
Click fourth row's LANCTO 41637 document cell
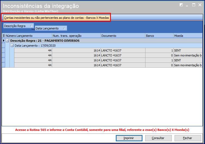[x=123, y=65]
